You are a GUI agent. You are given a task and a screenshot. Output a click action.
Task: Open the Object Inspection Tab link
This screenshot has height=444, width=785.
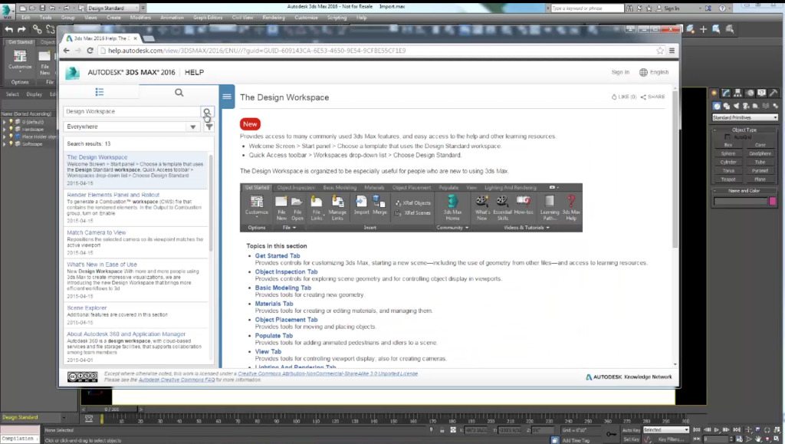[x=287, y=271]
